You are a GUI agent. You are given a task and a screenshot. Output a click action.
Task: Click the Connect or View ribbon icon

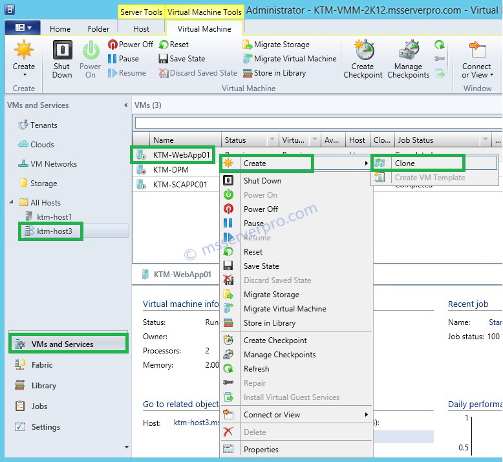478,49
